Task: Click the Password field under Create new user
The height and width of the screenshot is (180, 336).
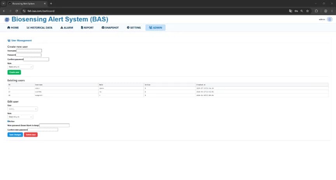Action: (x=28, y=55)
